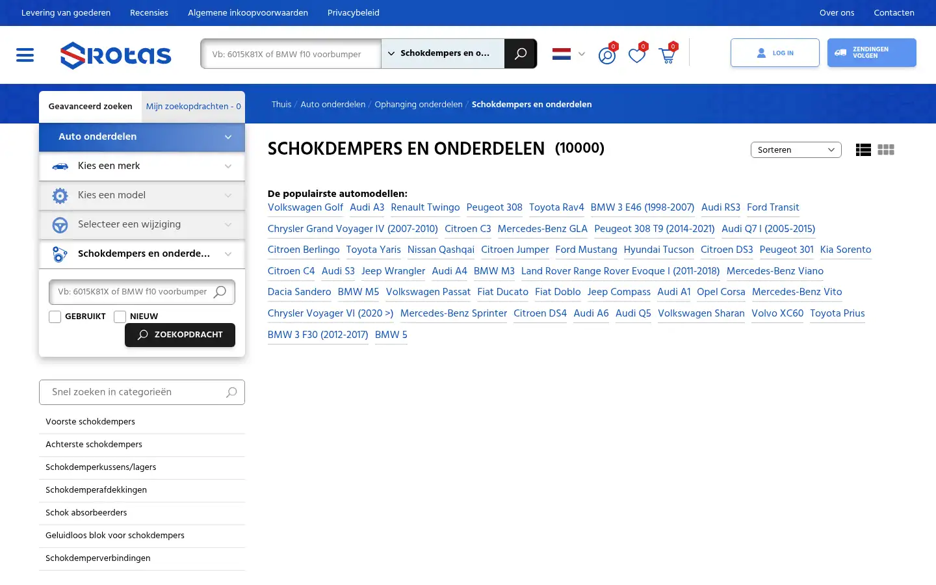Image resolution: width=936 pixels, height=585 pixels.
Task: Expand Kies een model dropdown
Action: 142,196
